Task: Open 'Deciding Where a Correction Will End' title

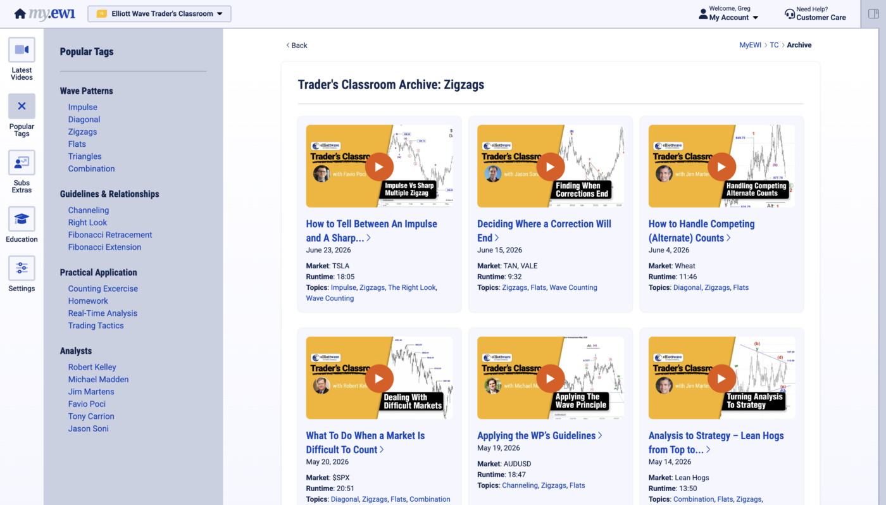Action: pyautogui.click(x=544, y=231)
